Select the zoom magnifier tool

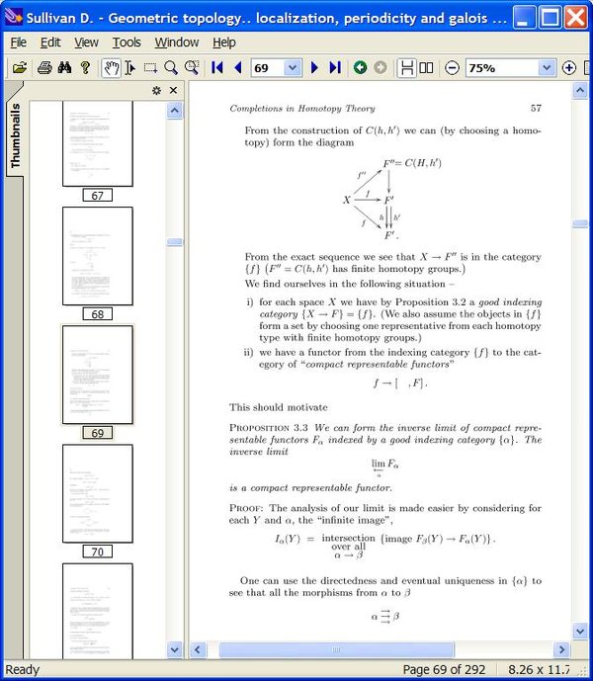171,68
